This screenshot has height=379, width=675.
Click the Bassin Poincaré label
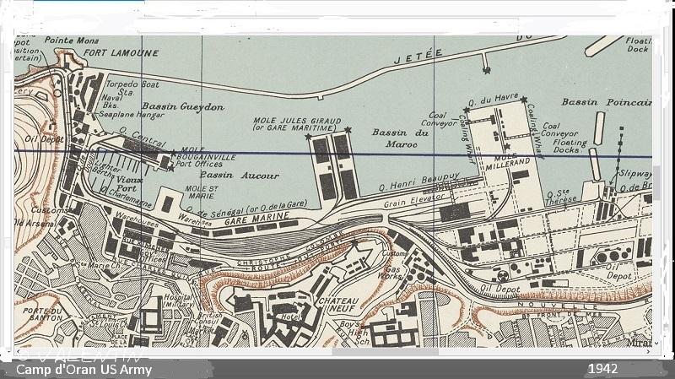[618, 102]
